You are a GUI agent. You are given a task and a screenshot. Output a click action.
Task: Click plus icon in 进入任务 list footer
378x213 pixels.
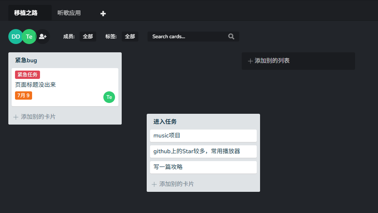(x=154, y=184)
